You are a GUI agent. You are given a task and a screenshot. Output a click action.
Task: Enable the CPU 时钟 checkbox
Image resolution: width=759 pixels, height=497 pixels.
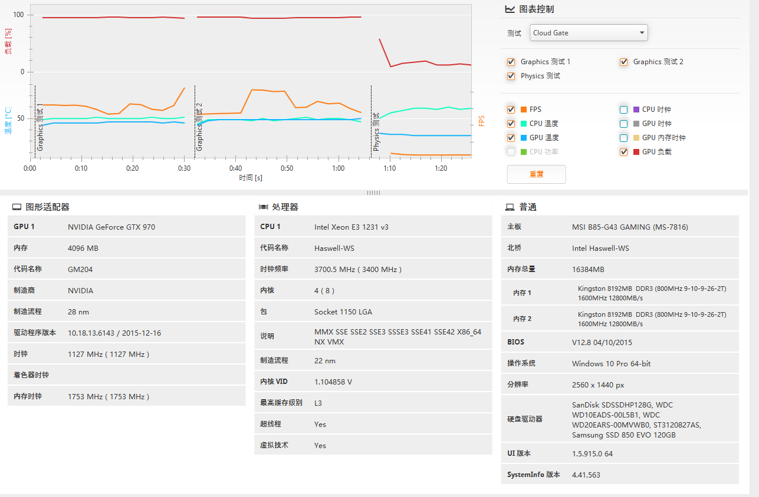click(x=623, y=110)
